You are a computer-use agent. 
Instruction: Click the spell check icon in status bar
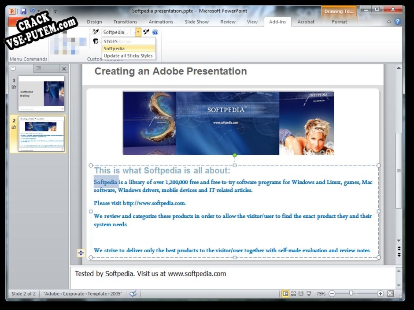[133, 294]
